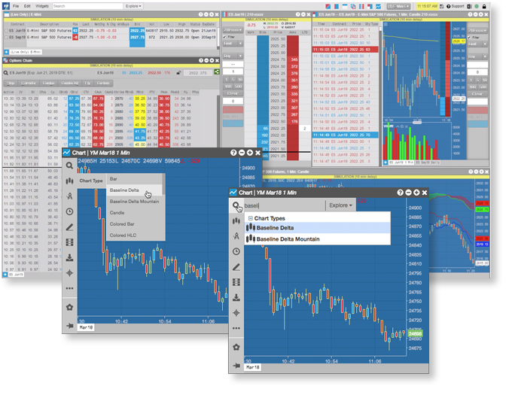Viewport: 512px width, 395px height.
Task: Click the search magnifier in the front chart
Action: pos(236,205)
